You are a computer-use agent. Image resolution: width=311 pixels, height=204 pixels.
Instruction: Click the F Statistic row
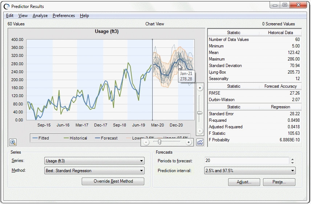(254, 133)
